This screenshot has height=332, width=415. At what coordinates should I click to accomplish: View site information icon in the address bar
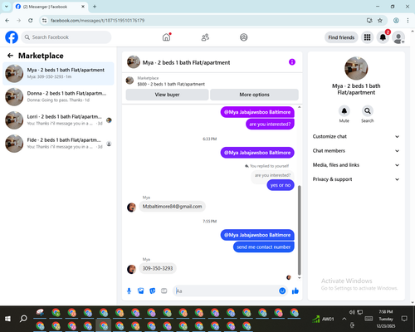pyautogui.click(x=44, y=21)
